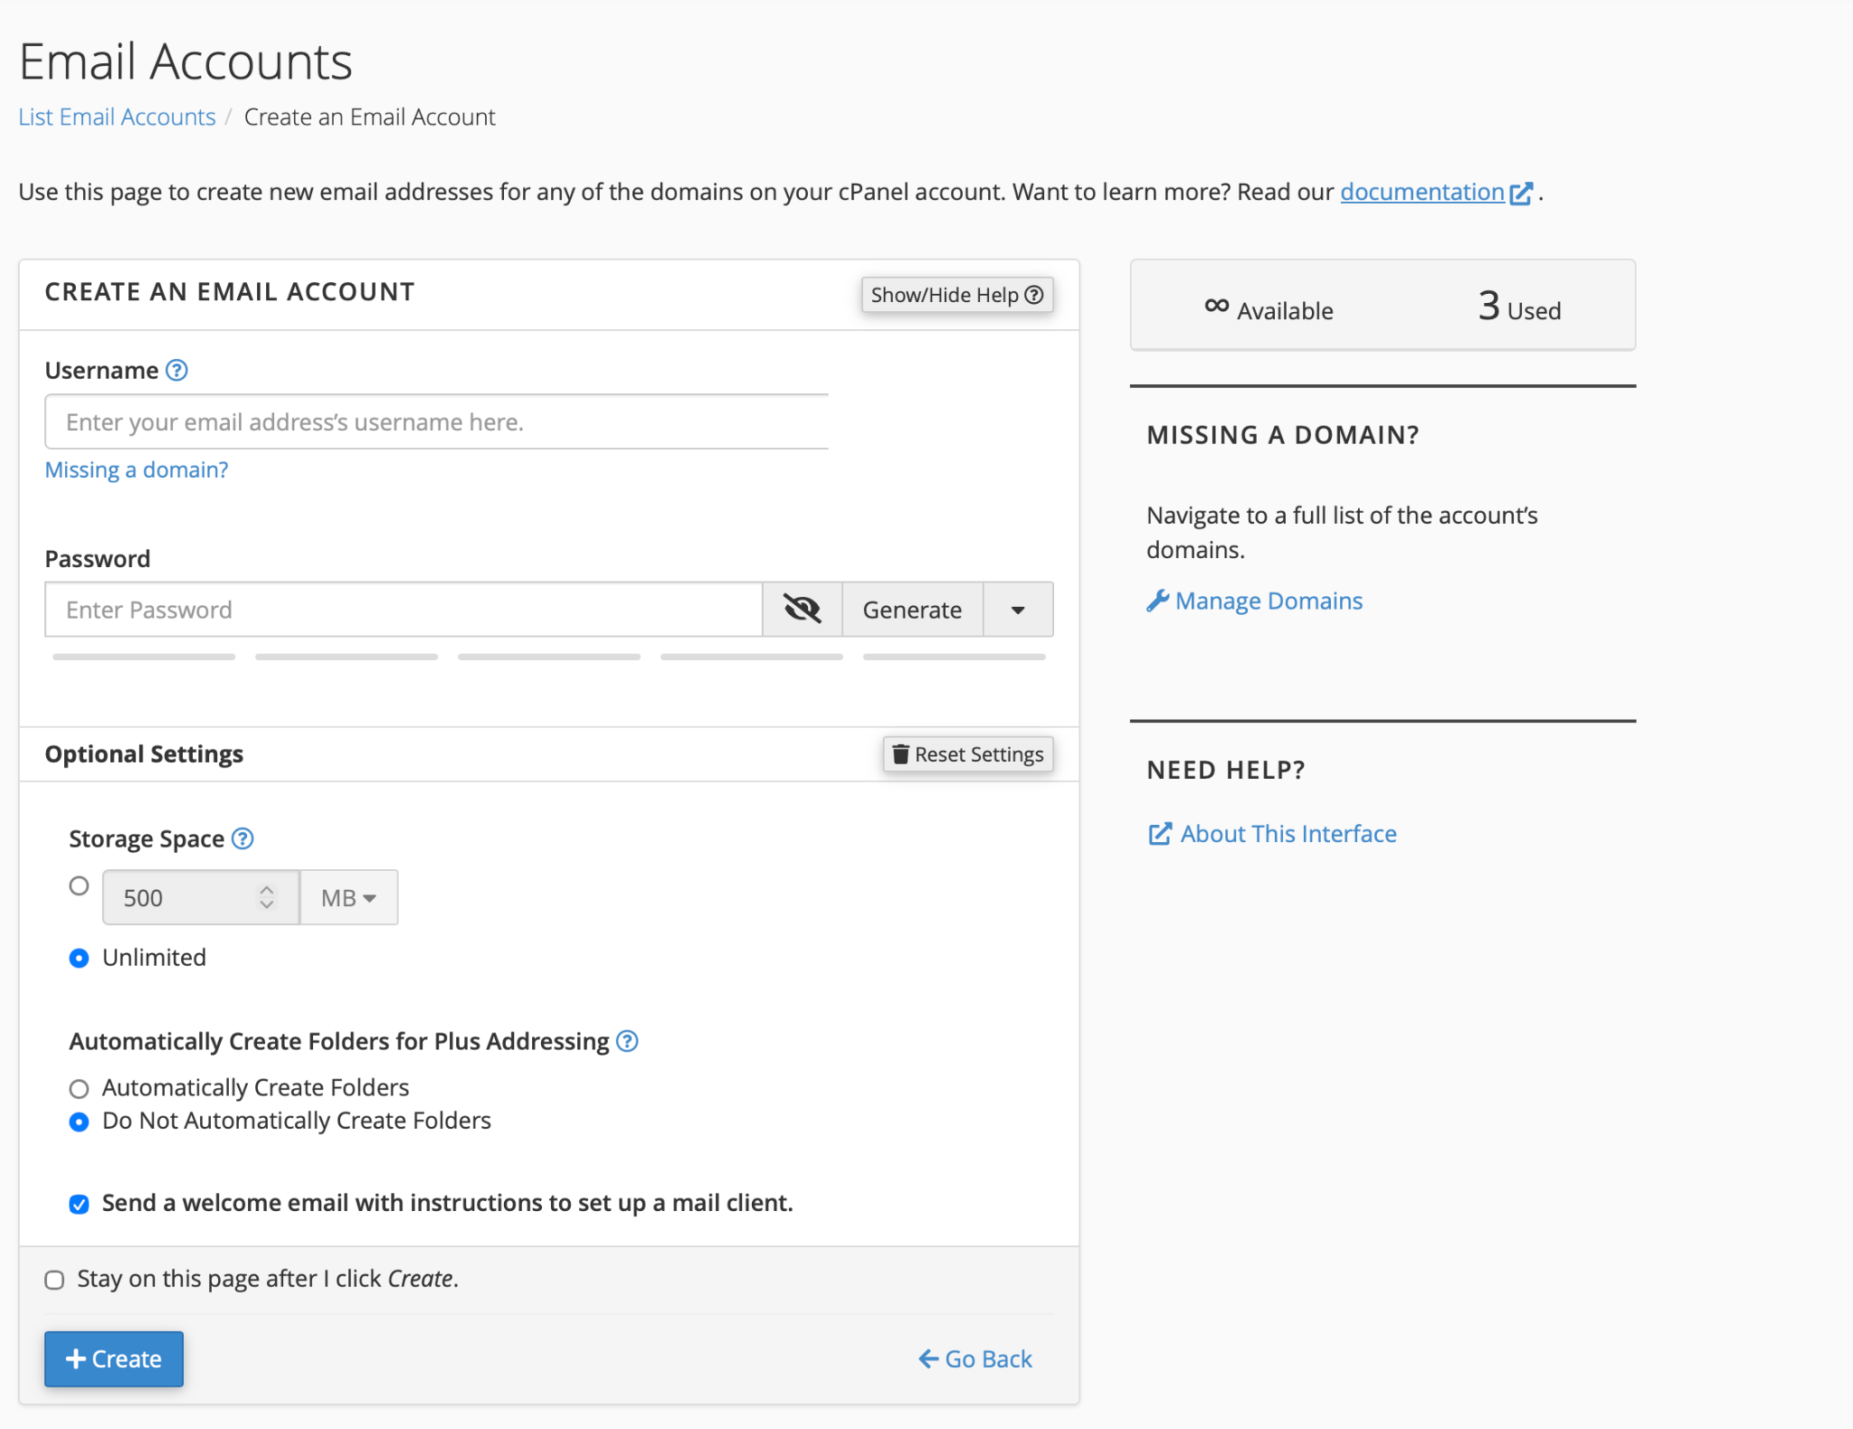Select the Unlimited storage option
This screenshot has height=1429, width=1853.
pyautogui.click(x=80, y=958)
